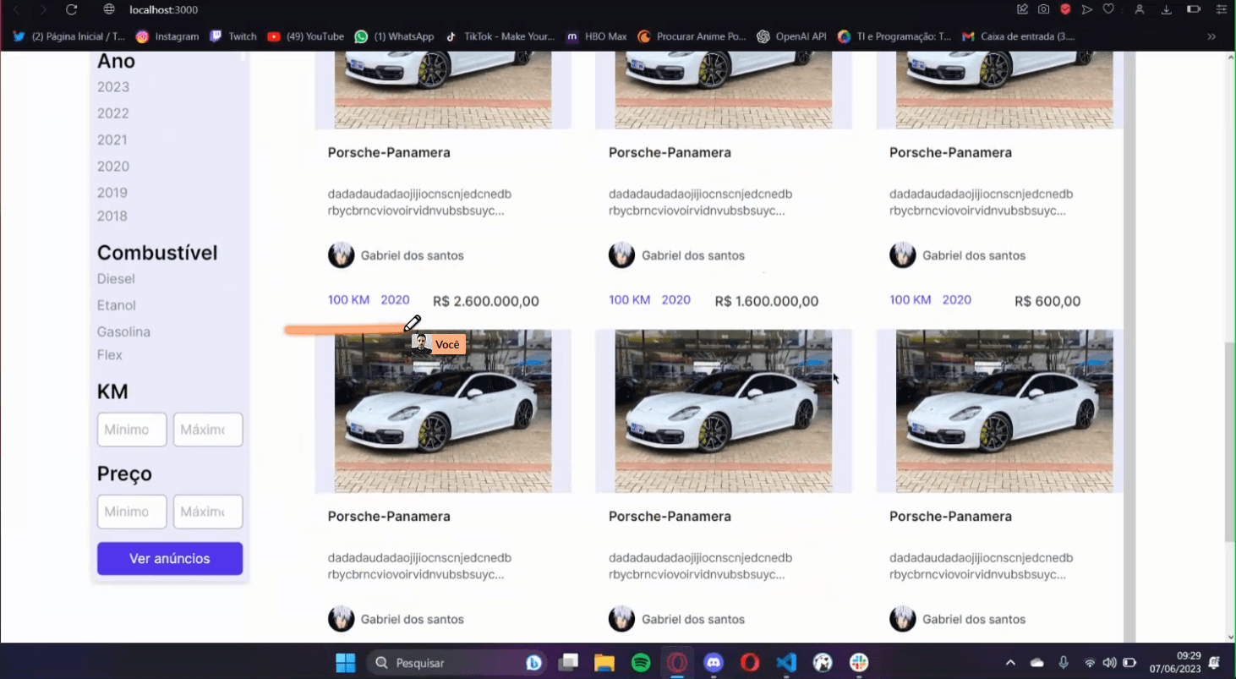1236x679 pixels.
Task: Click the 2020 tag on R$ 600,00 card
Action: [x=957, y=299]
